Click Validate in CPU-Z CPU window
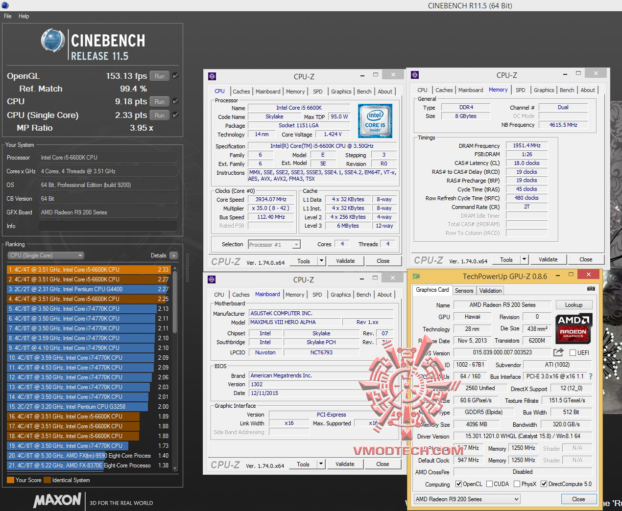 345,261
